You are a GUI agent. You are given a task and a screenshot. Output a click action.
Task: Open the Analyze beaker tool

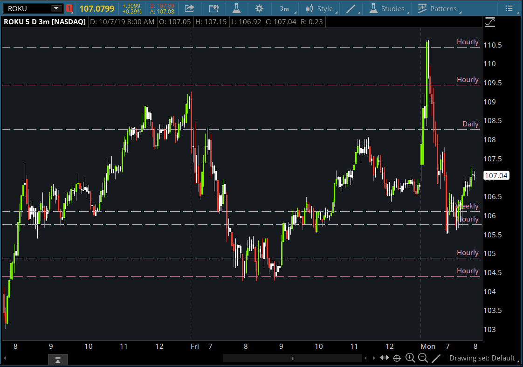(x=236, y=8)
